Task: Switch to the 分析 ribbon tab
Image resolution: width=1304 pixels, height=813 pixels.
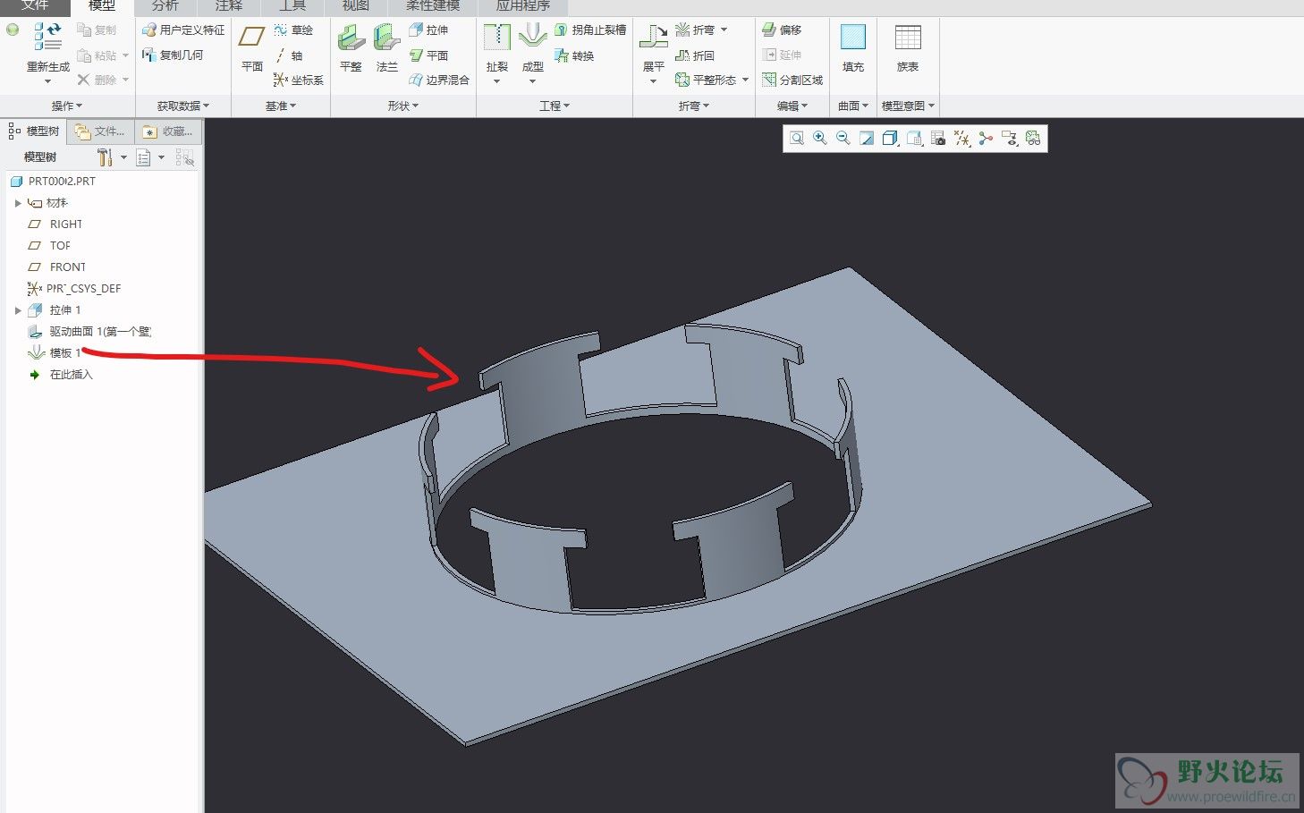Action: [165, 6]
